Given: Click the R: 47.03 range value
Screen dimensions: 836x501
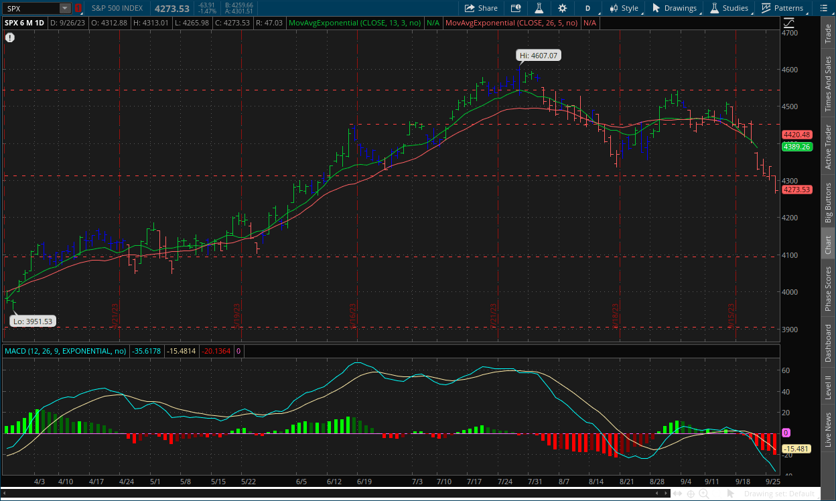Looking at the screenshot, I should [x=269, y=23].
